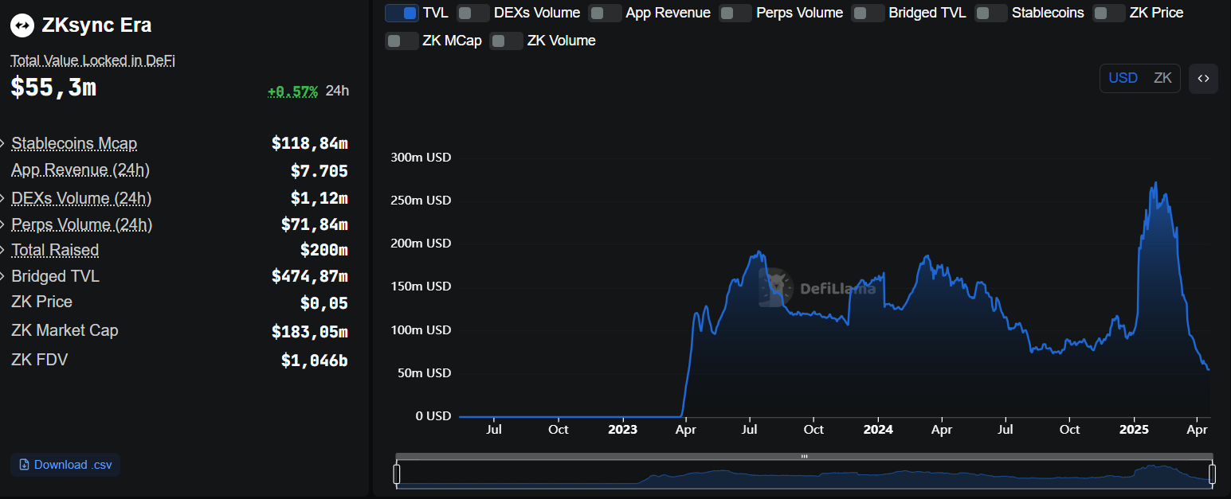Enable the ZK Volume chart toggle
Viewport: 1231px width, 499px height.
click(x=506, y=41)
